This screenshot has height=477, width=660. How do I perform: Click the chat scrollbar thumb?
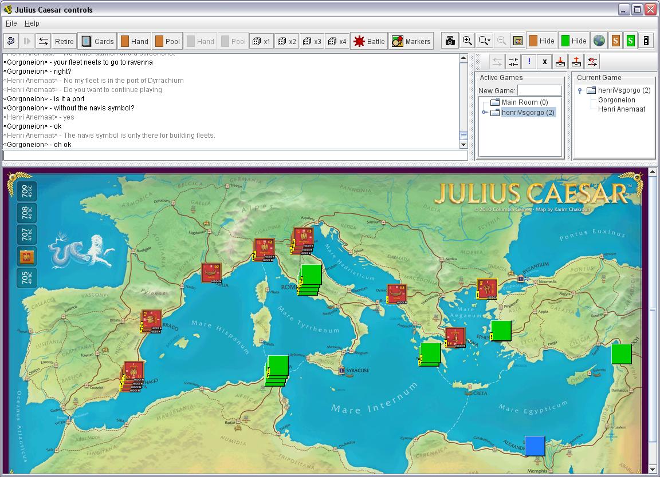(x=463, y=136)
